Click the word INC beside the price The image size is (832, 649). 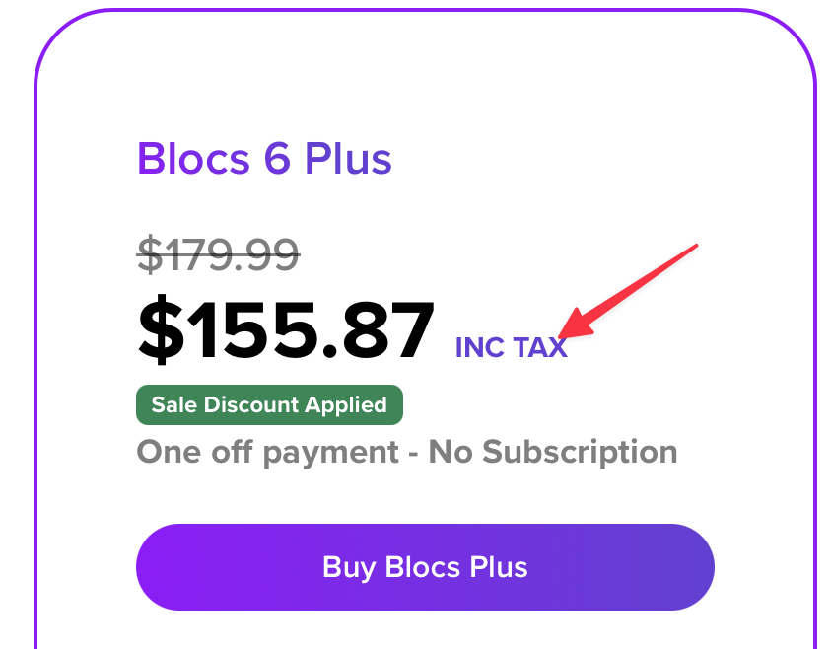(x=479, y=347)
